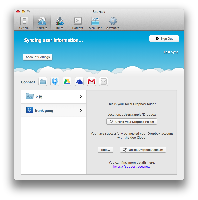
Task: Minimize the Sources window
Action: coord(23,12)
